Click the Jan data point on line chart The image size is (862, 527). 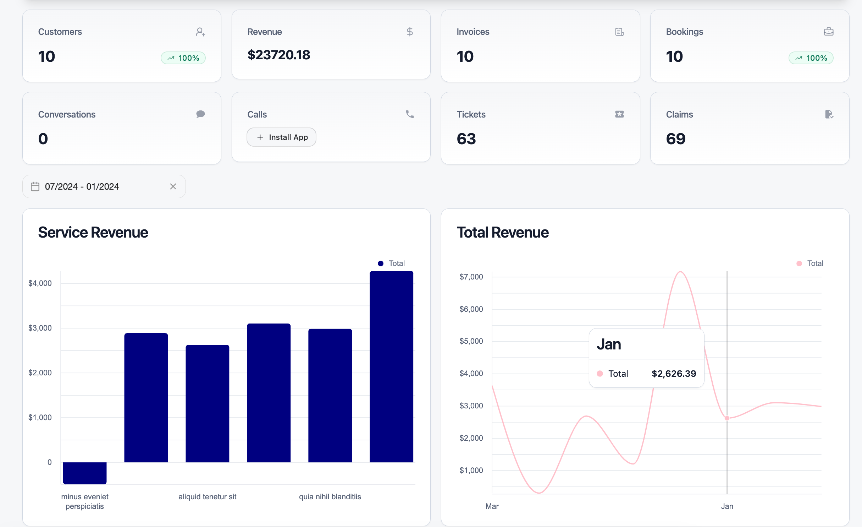pyautogui.click(x=727, y=418)
